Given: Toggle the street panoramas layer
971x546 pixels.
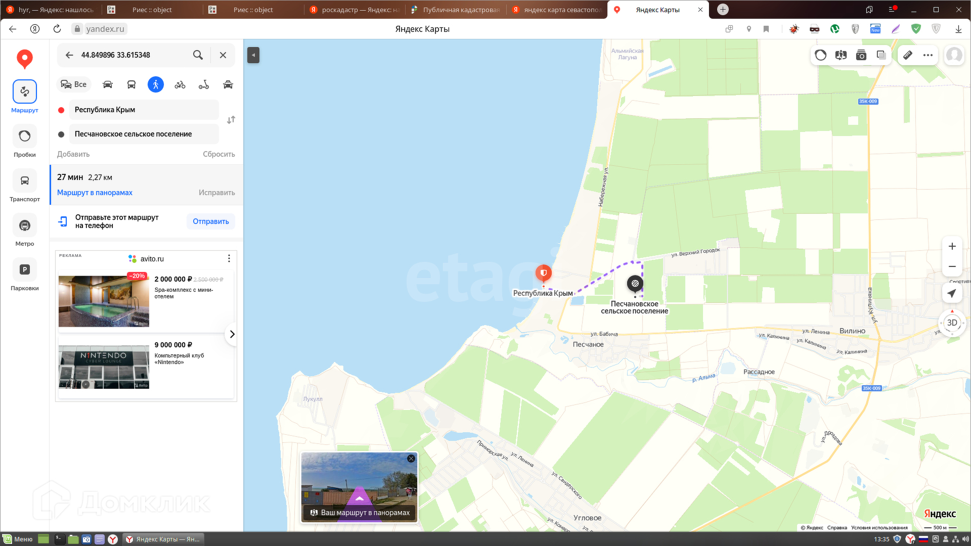Looking at the screenshot, I should click(841, 55).
